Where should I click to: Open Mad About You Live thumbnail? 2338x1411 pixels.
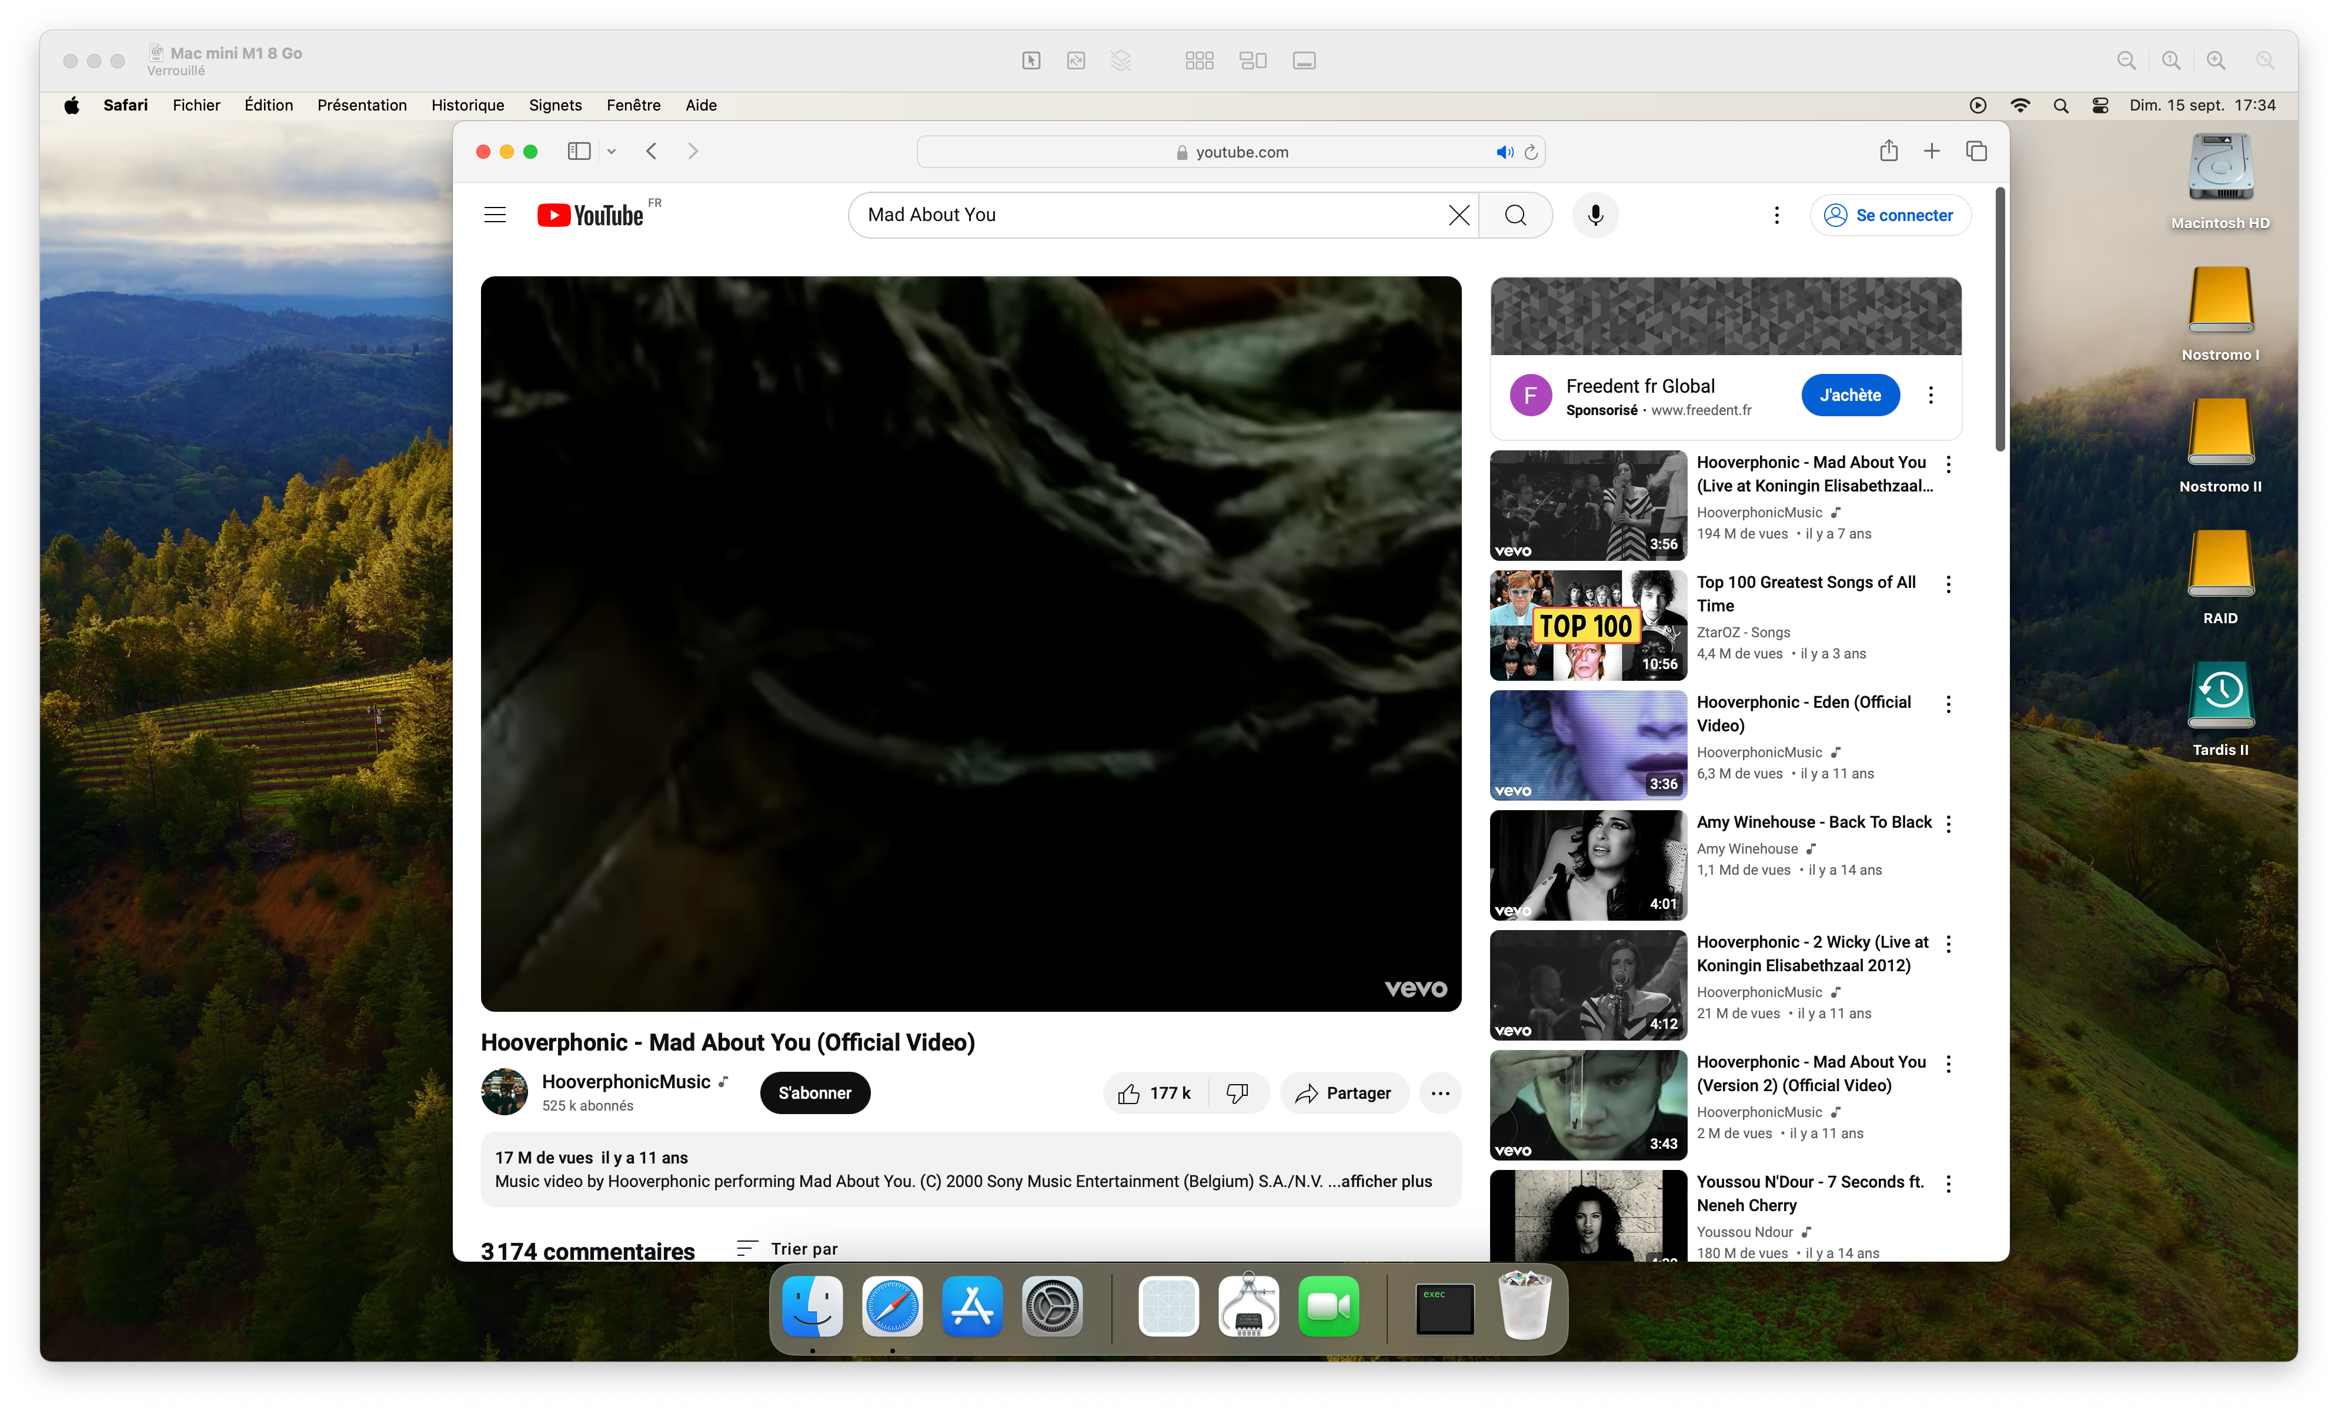click(x=1588, y=506)
